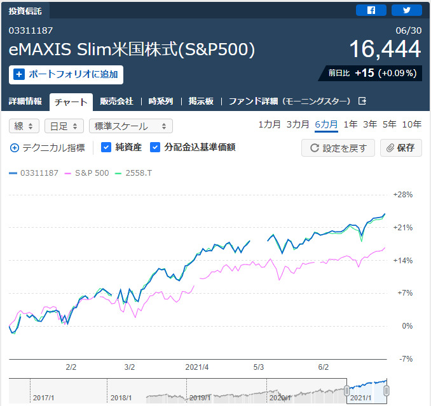Click the paperclip icon in 保存

click(x=390, y=148)
